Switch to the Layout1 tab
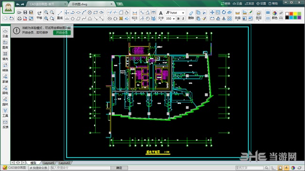305x171 pixels. point(49,163)
